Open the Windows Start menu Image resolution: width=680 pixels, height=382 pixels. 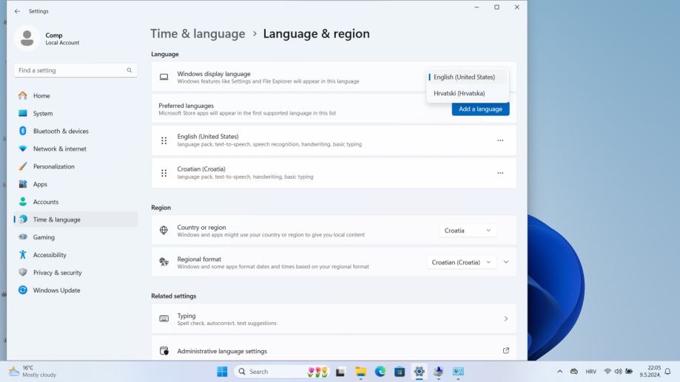222,372
